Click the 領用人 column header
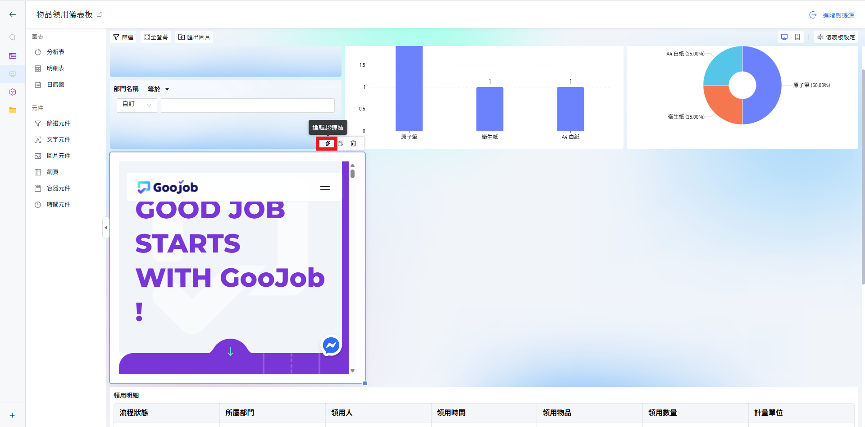Screen dimensions: 865x427 pos(378,413)
